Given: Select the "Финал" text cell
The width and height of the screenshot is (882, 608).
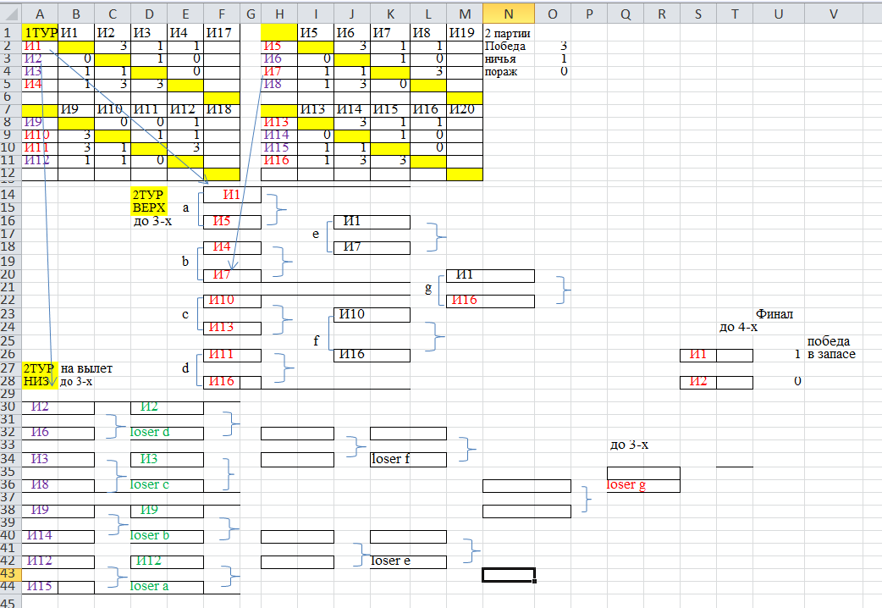Looking at the screenshot, I should point(775,313).
